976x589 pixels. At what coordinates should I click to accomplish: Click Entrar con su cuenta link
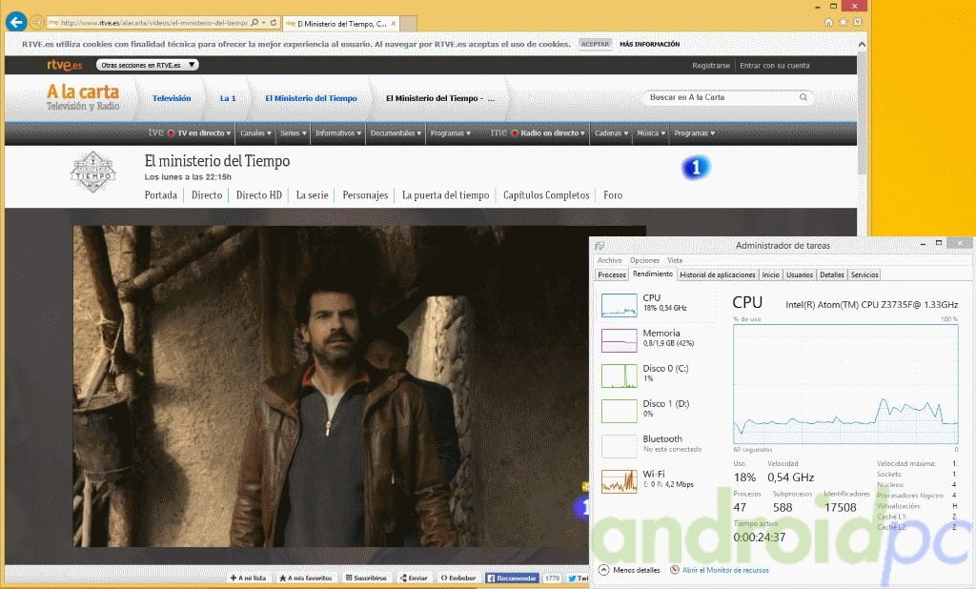pyautogui.click(x=774, y=66)
